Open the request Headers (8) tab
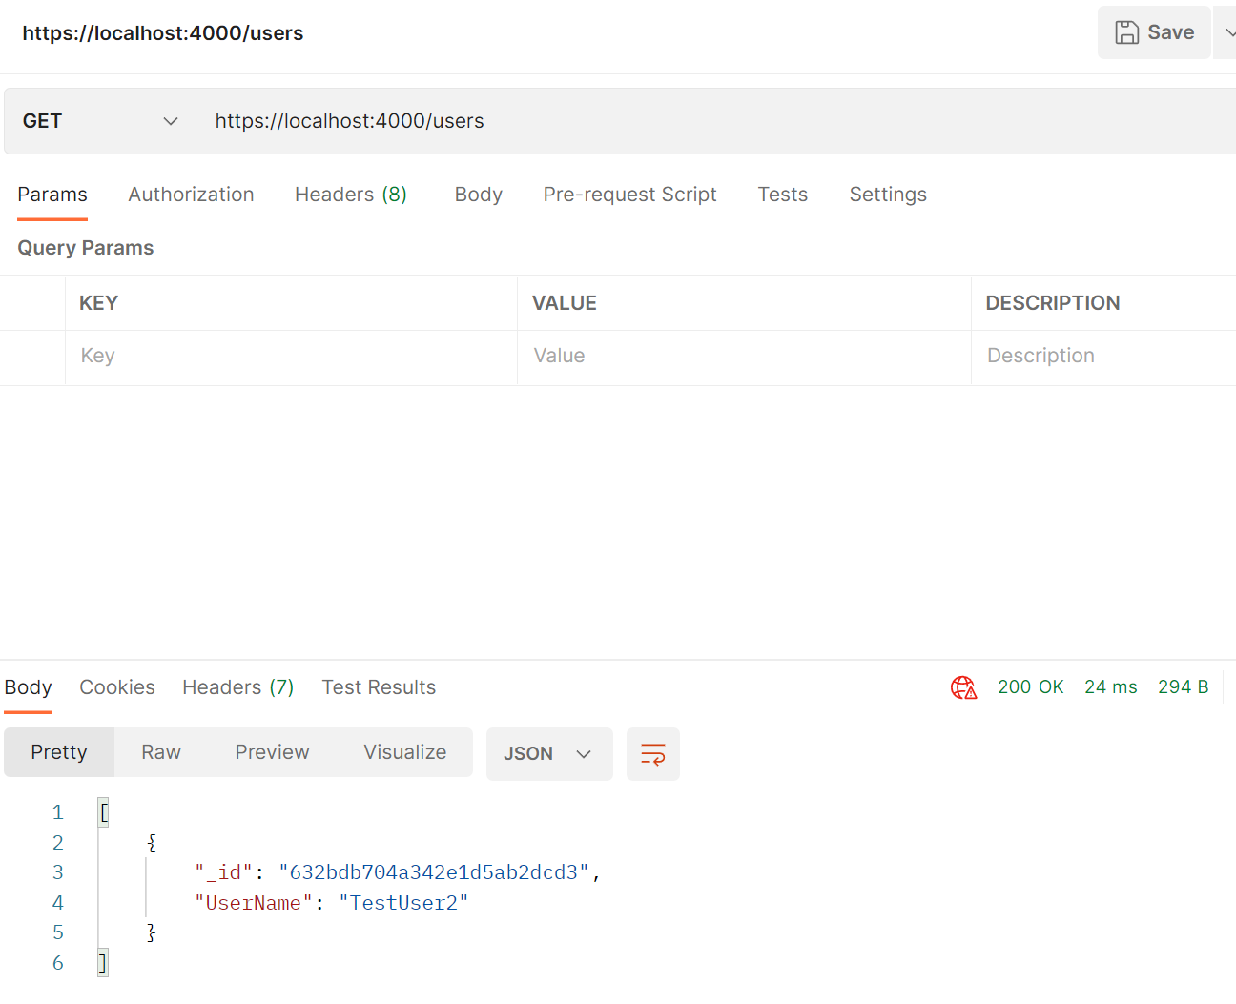 (351, 195)
